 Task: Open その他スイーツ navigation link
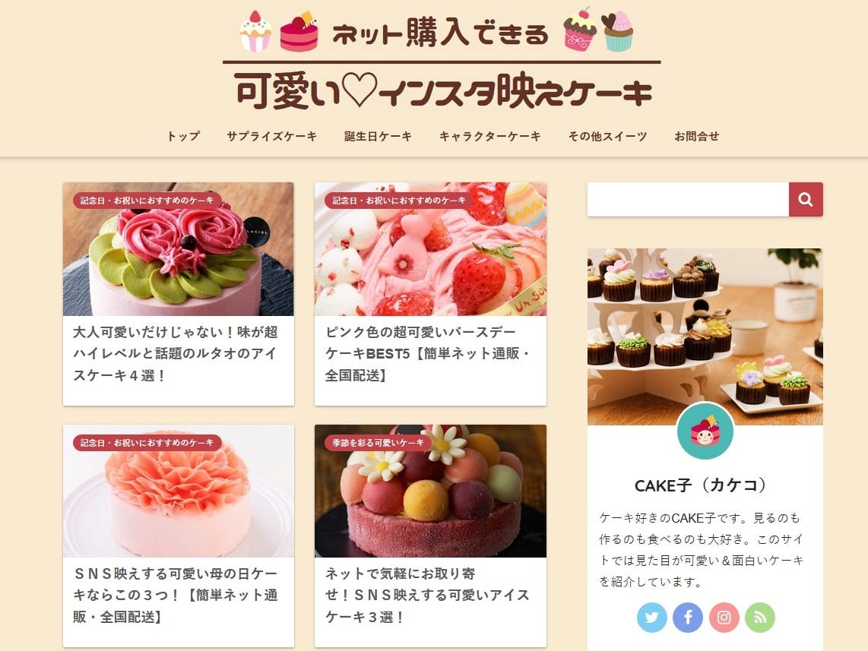[607, 136]
